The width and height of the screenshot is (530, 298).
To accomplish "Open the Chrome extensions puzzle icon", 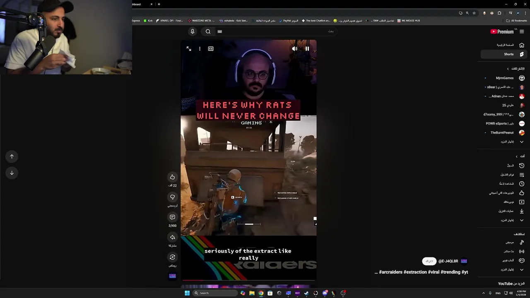I will [499, 13].
